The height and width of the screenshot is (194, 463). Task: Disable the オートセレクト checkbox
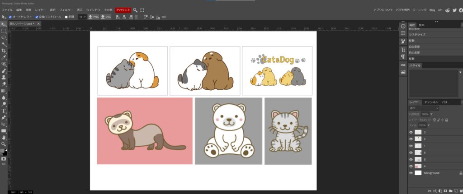tap(10, 17)
